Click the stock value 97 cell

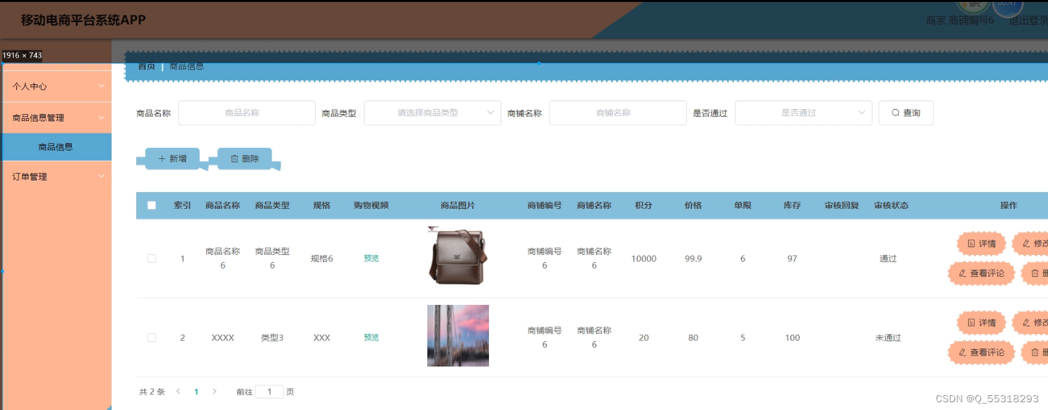pyautogui.click(x=792, y=259)
